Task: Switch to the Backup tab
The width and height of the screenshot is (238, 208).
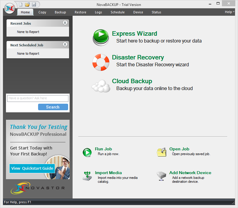Action: tap(60, 12)
